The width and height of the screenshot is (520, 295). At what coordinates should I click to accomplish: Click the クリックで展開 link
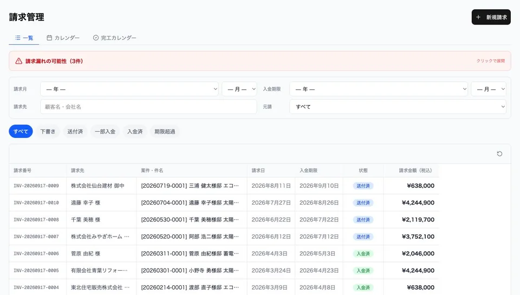click(x=491, y=61)
